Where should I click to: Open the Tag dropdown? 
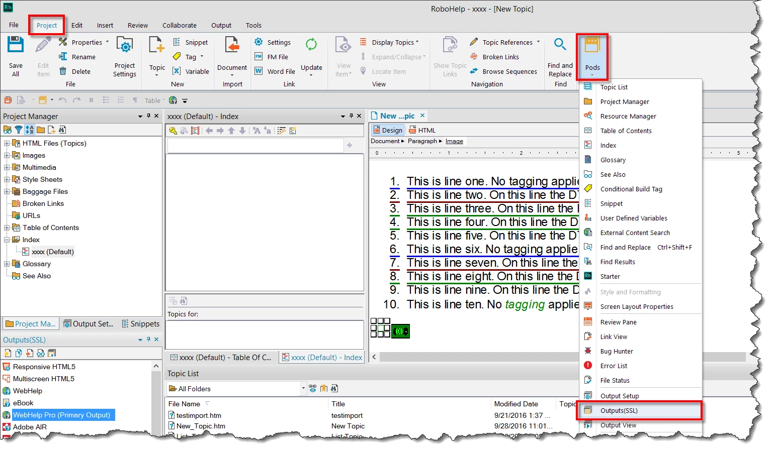[202, 57]
